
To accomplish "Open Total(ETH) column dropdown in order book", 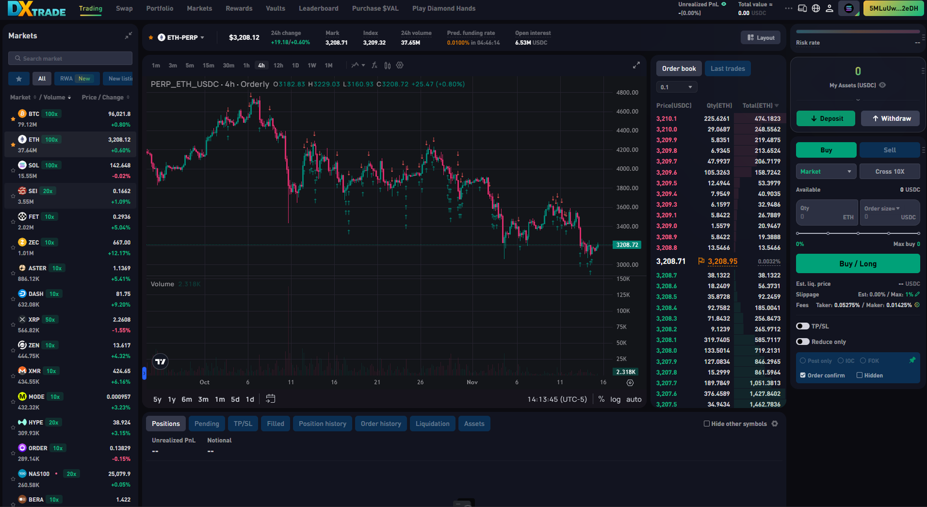I will point(776,105).
